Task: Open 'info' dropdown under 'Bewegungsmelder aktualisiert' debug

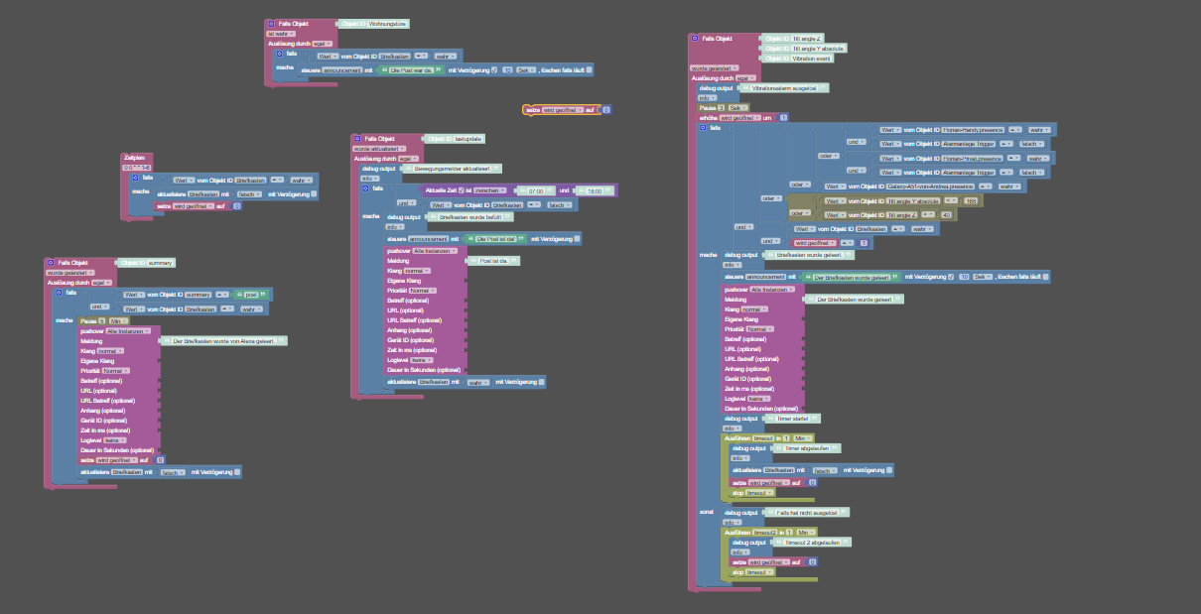Action: point(372,178)
